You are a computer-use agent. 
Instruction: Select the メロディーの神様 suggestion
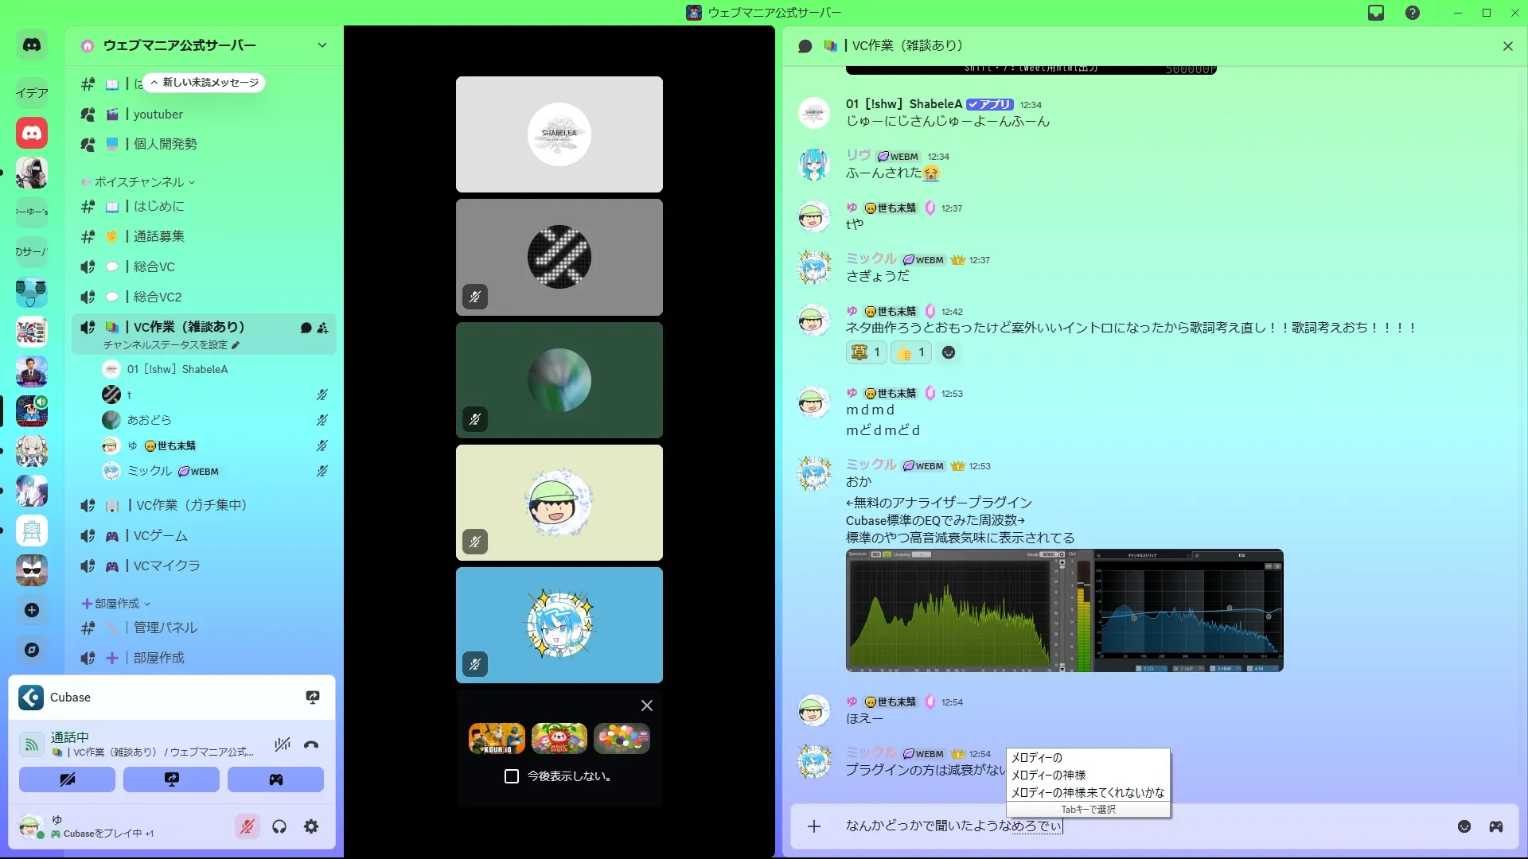pos(1048,775)
